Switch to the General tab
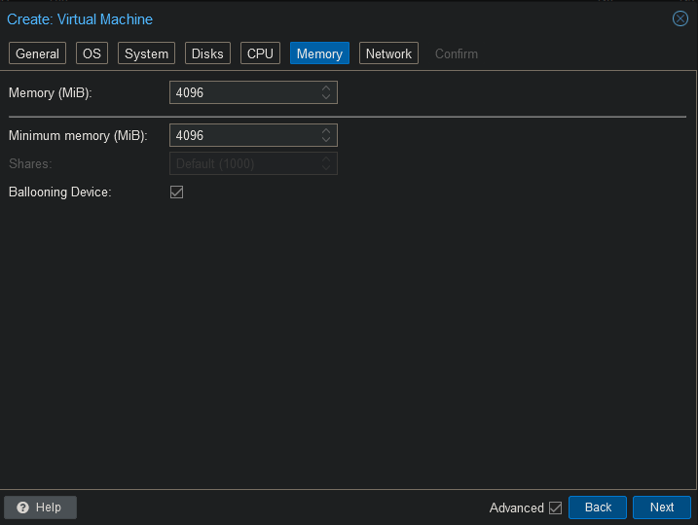 click(x=38, y=53)
